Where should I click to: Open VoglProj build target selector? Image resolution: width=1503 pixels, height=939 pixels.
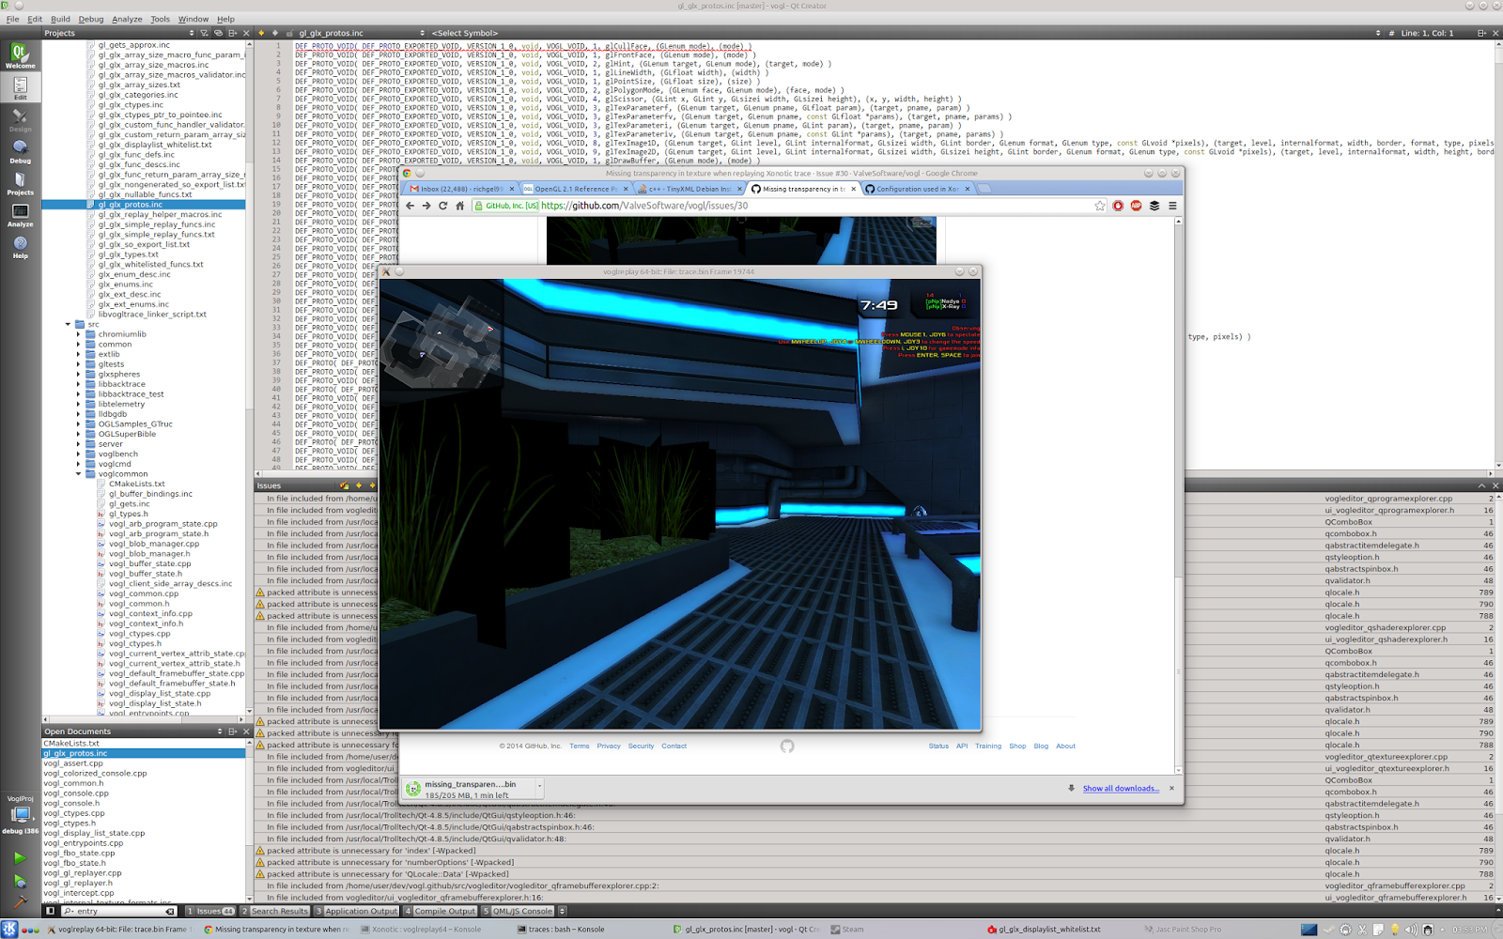(20, 814)
